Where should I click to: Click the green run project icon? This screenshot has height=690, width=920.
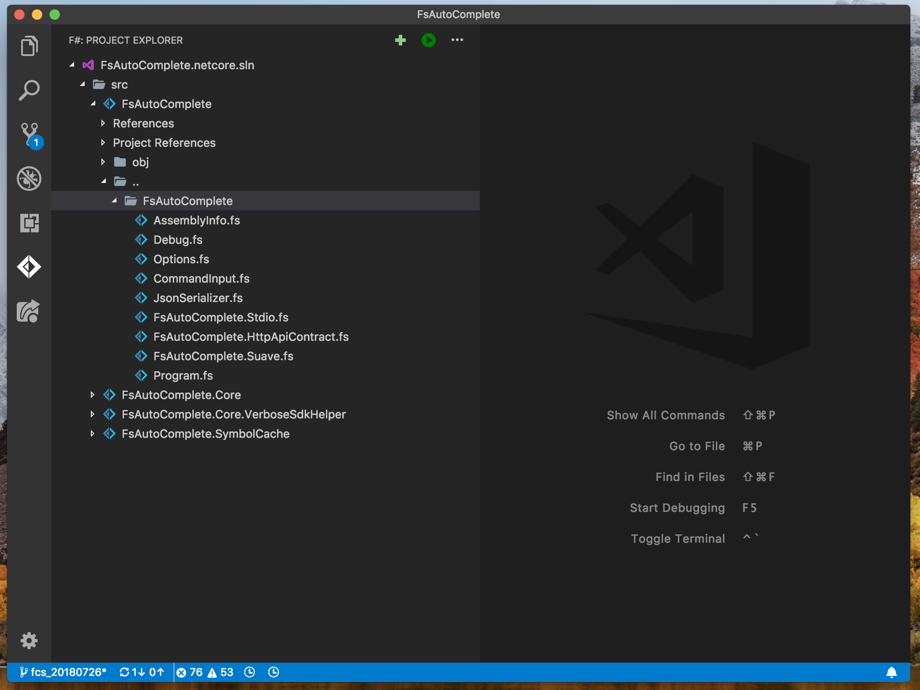pos(428,40)
